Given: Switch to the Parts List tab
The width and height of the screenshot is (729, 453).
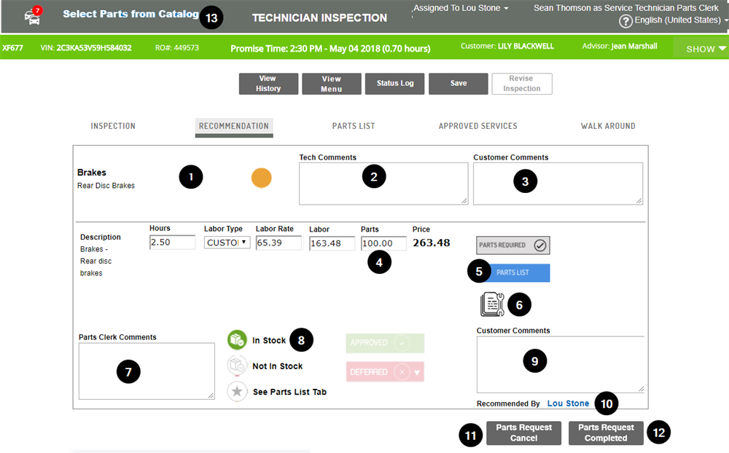Looking at the screenshot, I should pyautogui.click(x=353, y=125).
